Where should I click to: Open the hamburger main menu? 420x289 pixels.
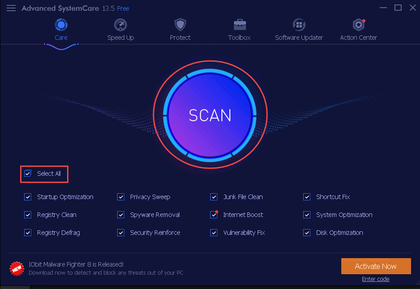tap(11, 8)
